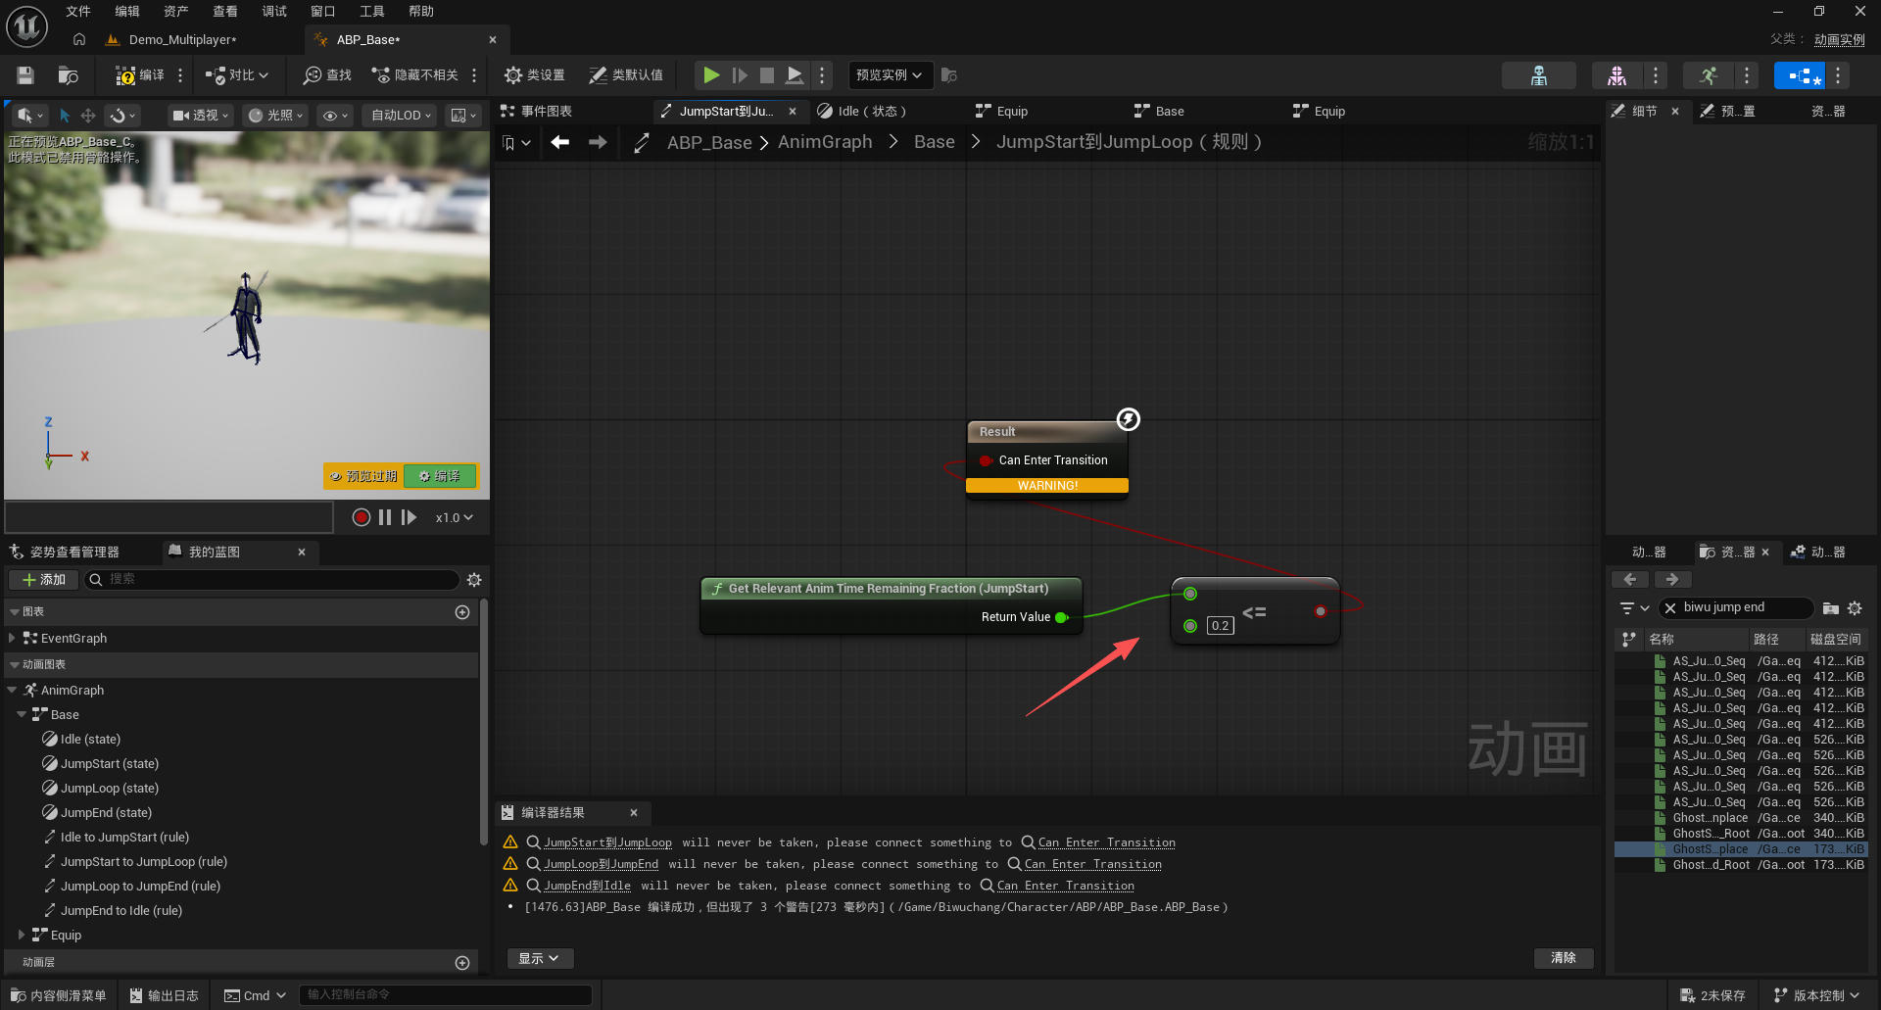1881x1010 pixels.
Task: Click the red record button under viewport
Action: [361, 517]
